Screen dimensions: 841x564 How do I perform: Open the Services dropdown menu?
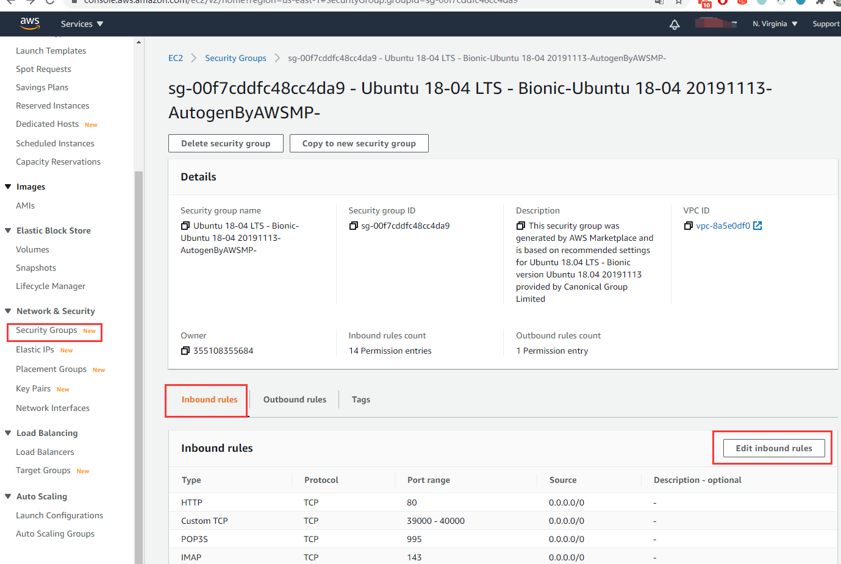tap(82, 24)
